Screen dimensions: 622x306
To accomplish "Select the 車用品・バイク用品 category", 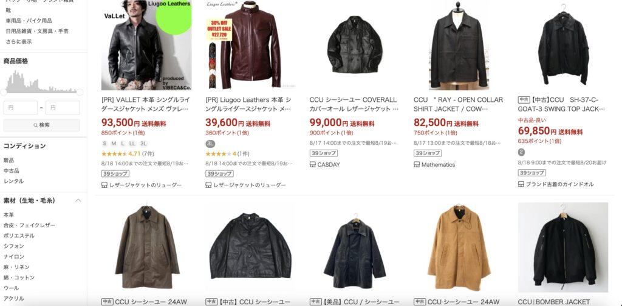I will point(29,21).
